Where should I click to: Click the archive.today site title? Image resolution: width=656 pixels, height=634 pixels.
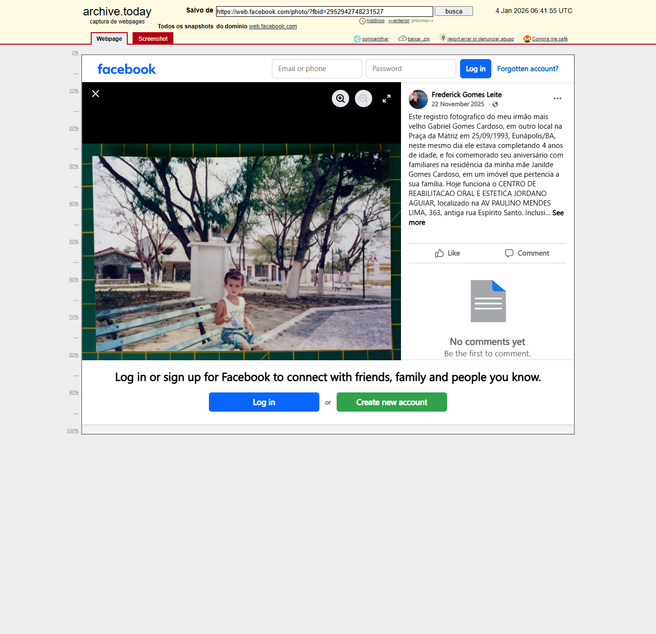(117, 12)
